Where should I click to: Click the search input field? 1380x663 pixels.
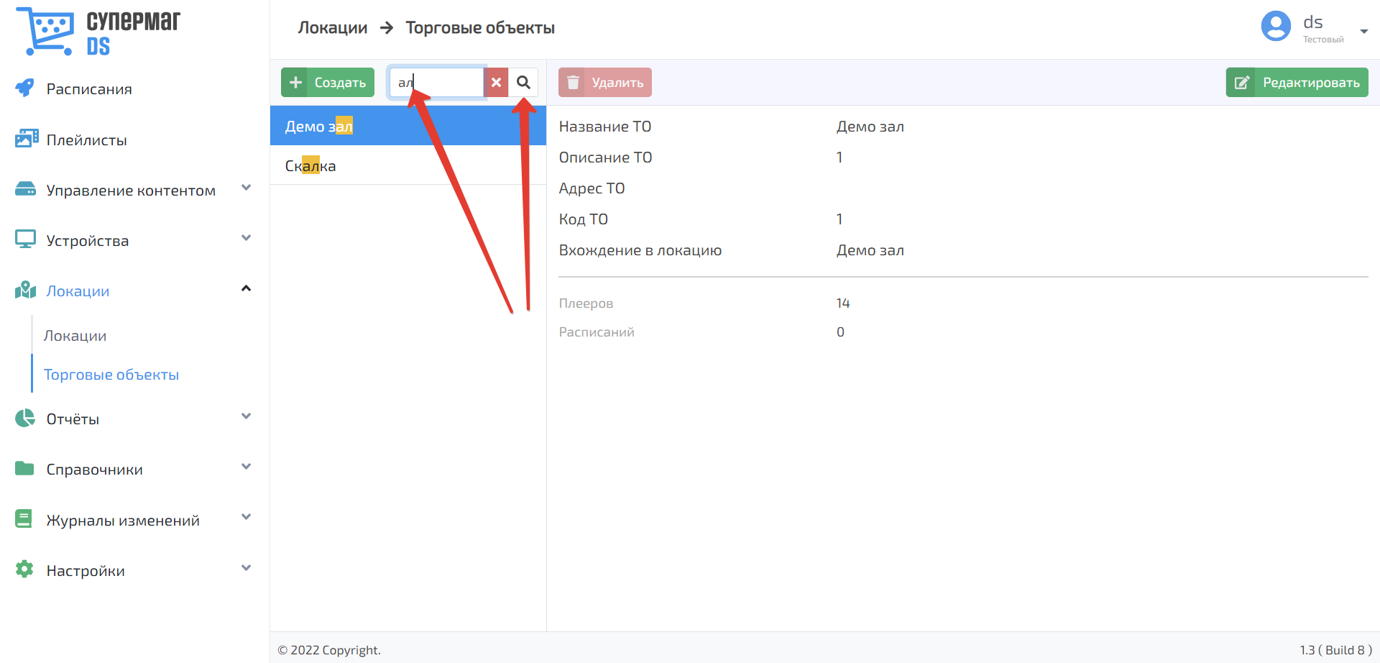click(437, 83)
